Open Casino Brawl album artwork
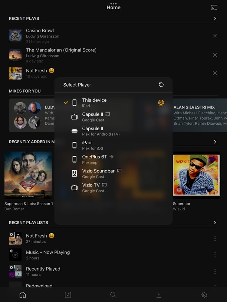Viewport: 227px width, 302px height. (x=15, y=36)
